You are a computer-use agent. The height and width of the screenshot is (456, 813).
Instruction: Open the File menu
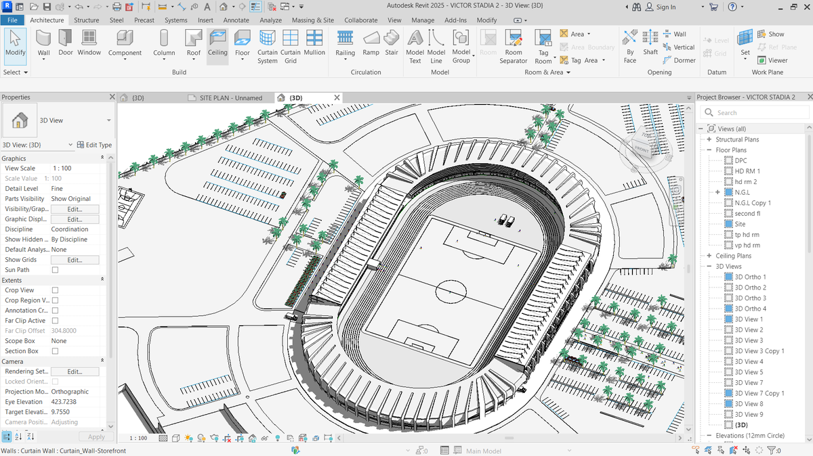(x=13, y=20)
